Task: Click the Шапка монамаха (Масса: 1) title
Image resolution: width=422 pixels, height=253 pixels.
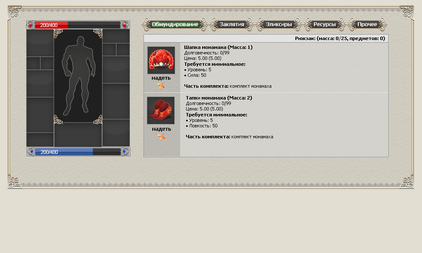Action: click(x=218, y=47)
